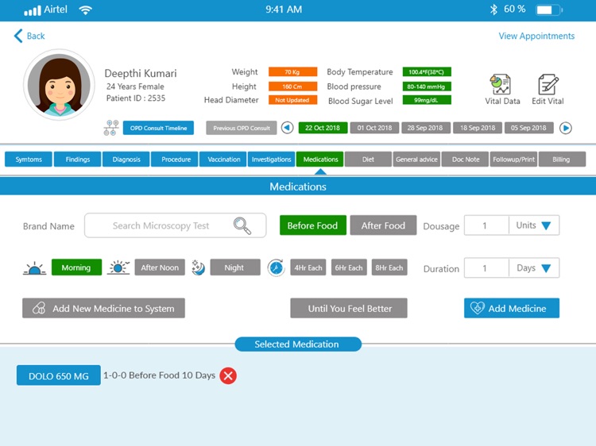Toggle Night dose timing
This screenshot has height=446, width=596.
coord(235,267)
